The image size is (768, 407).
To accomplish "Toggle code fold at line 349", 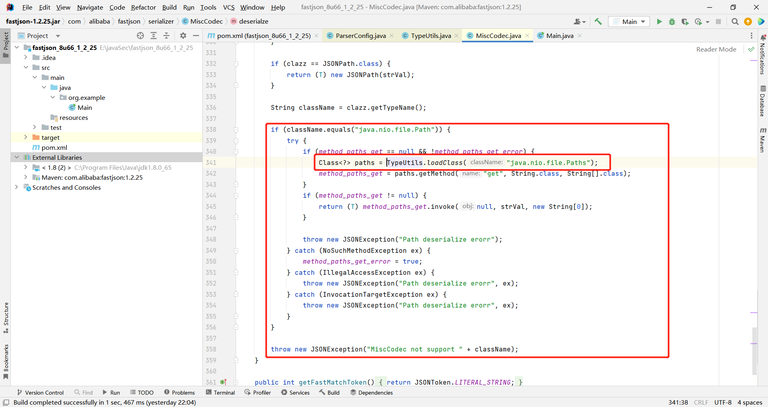I will [x=236, y=250].
